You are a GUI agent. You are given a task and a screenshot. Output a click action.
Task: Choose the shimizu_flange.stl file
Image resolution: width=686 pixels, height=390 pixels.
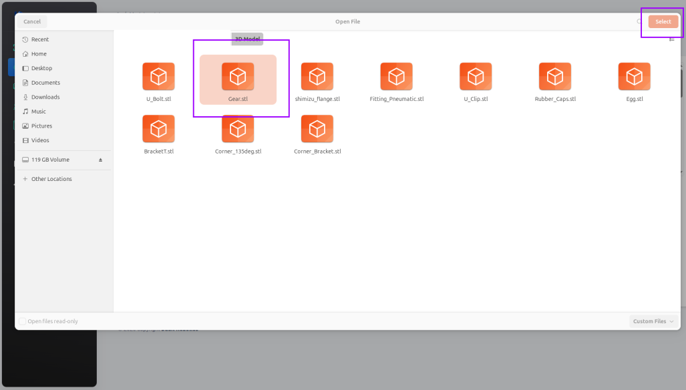[x=317, y=81]
